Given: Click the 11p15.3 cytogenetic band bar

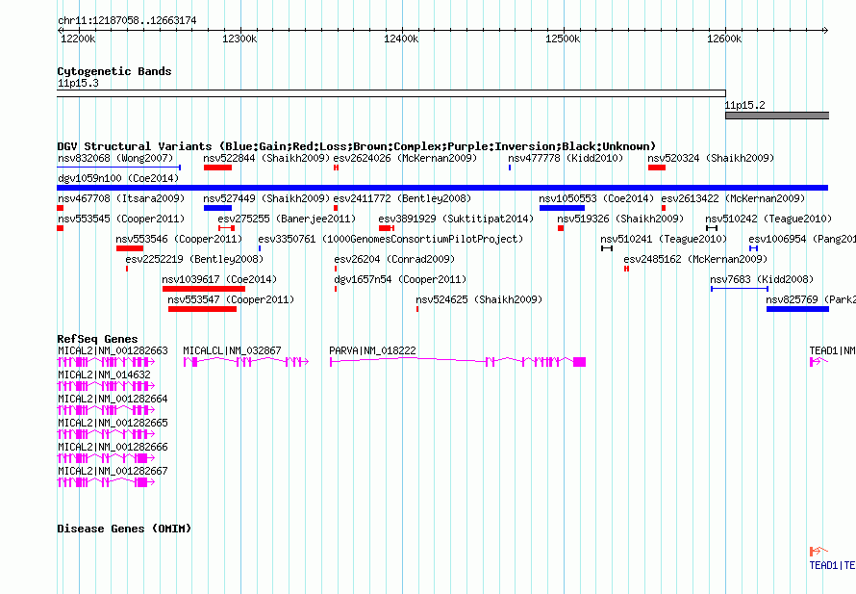Looking at the screenshot, I should [x=391, y=93].
